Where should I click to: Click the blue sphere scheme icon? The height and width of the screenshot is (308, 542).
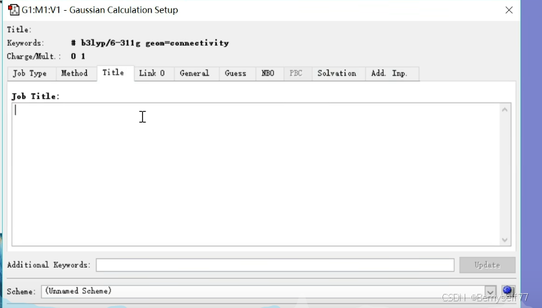coord(508,291)
